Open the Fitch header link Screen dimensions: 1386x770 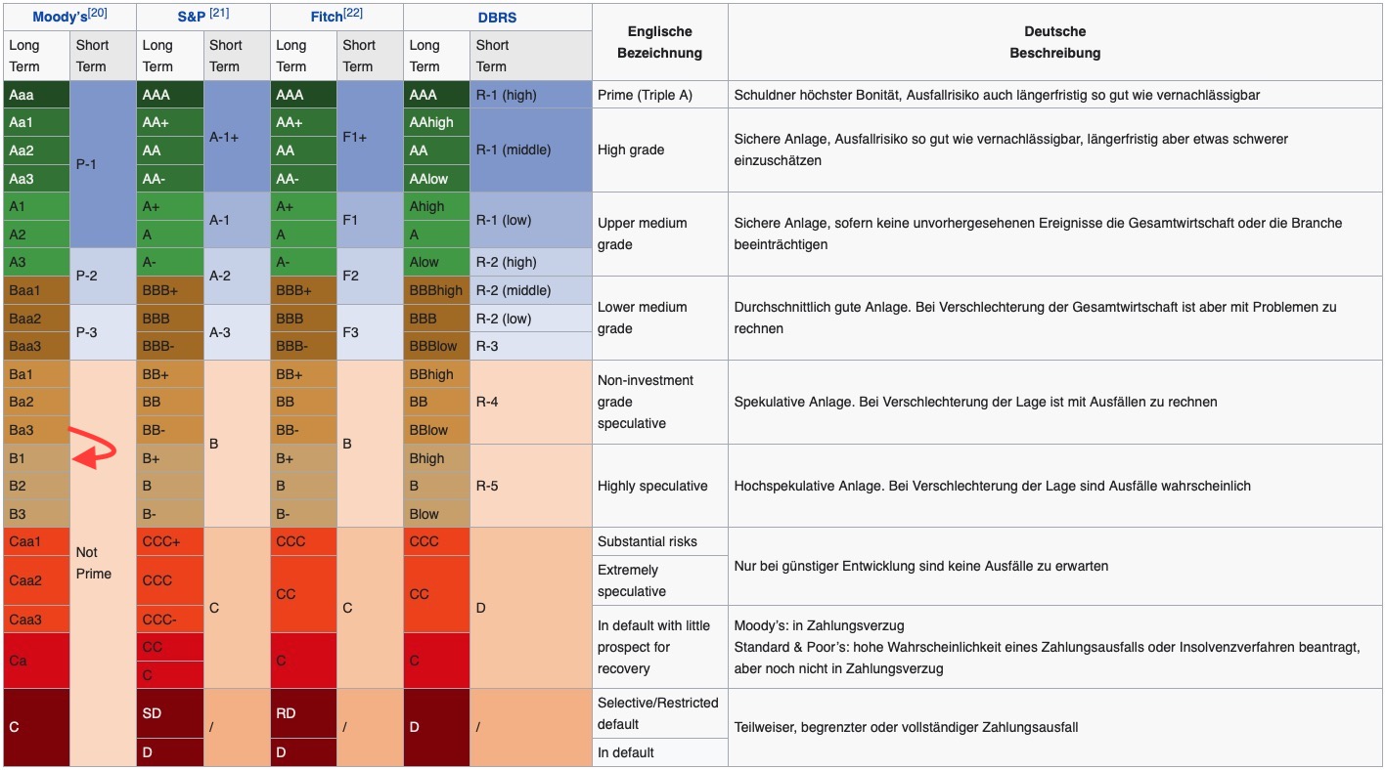pos(326,18)
